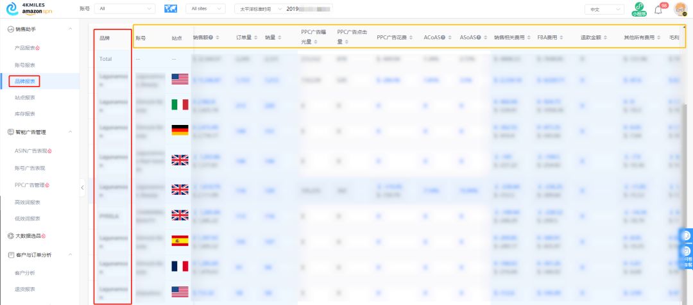693x305 pixels.
Task: Open the notification bell
Action: pos(658,10)
